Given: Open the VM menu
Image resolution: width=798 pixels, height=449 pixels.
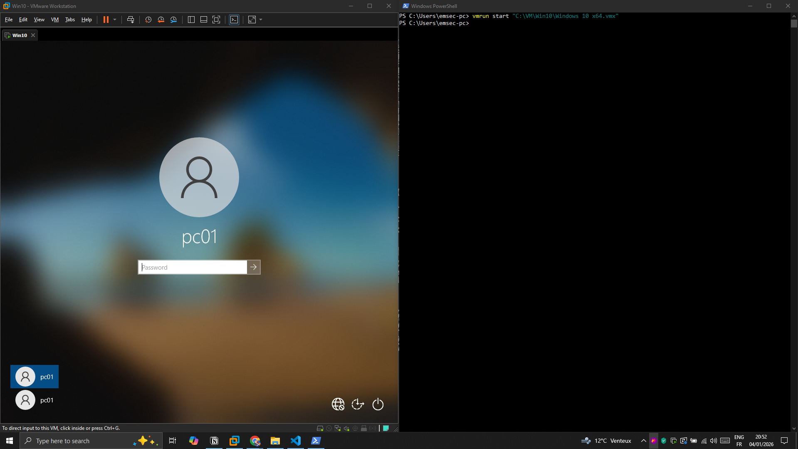Looking at the screenshot, I should 54,20.
